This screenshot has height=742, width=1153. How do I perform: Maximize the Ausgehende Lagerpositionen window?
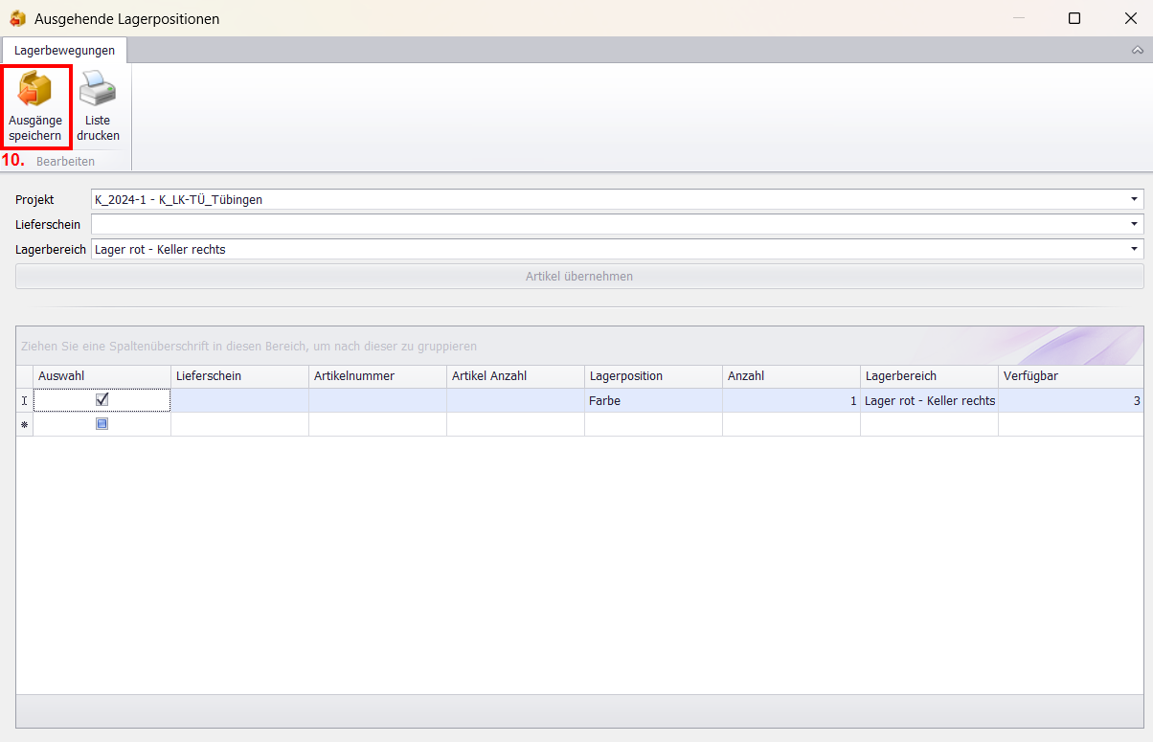point(1074,18)
